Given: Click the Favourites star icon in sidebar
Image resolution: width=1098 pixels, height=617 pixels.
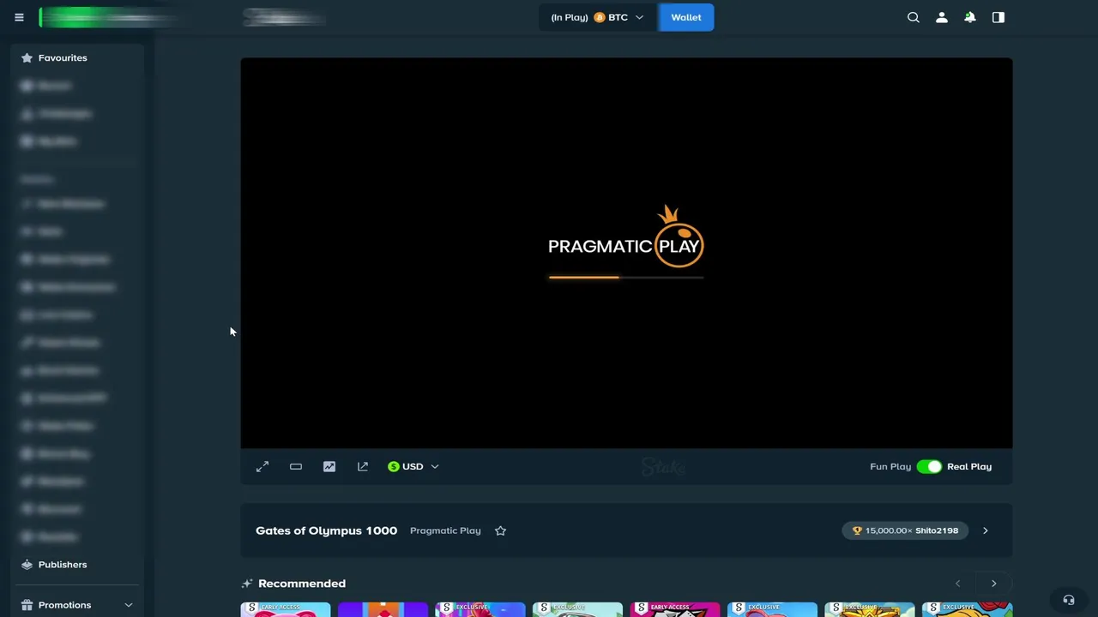Looking at the screenshot, I should pos(27,57).
